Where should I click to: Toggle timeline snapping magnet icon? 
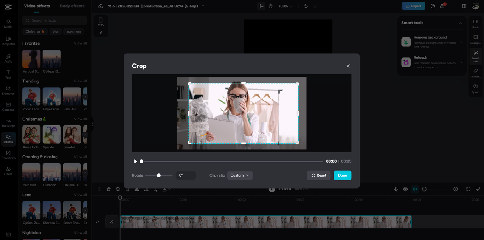tap(405, 189)
